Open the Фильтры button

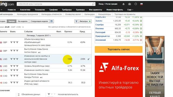point(83,21)
